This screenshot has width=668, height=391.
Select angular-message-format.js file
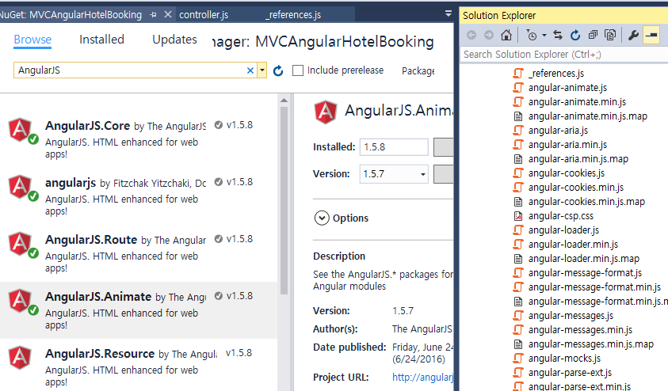tap(585, 273)
